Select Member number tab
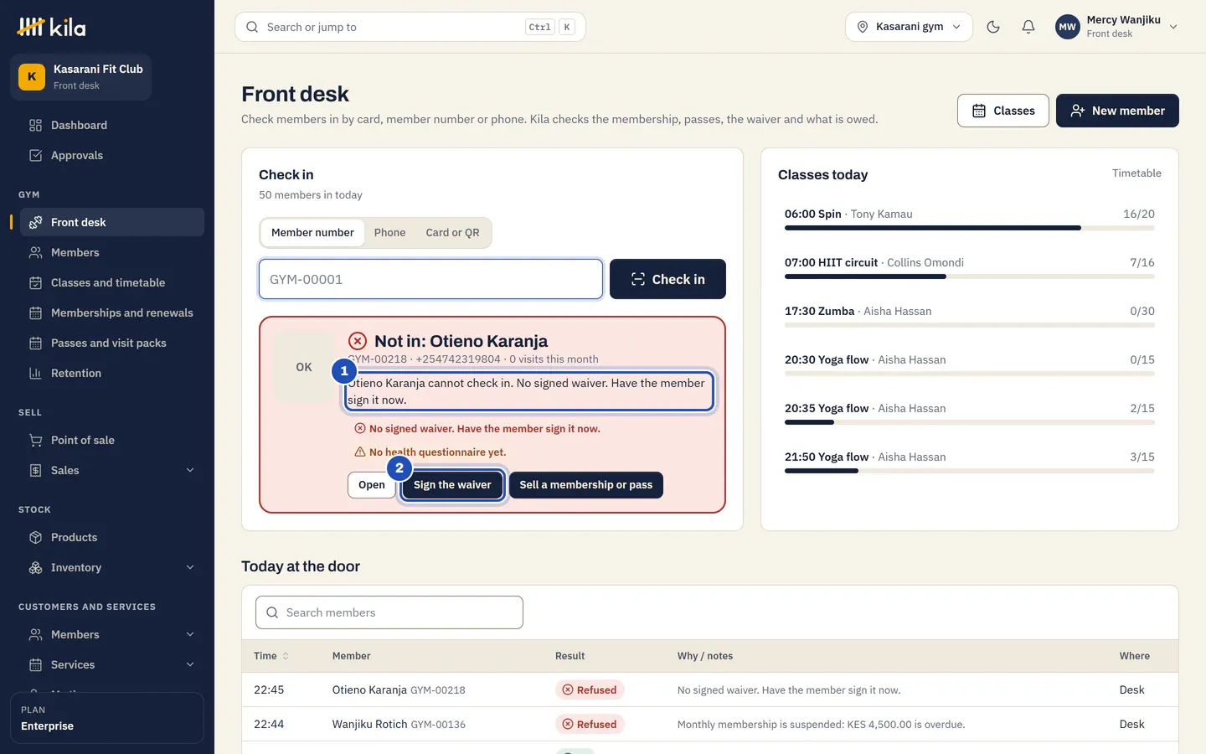Image resolution: width=1206 pixels, height=754 pixels. tap(312, 233)
